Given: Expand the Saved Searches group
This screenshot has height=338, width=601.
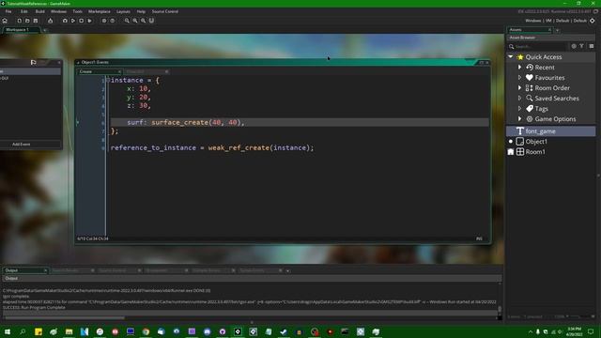Looking at the screenshot, I should tap(519, 98).
